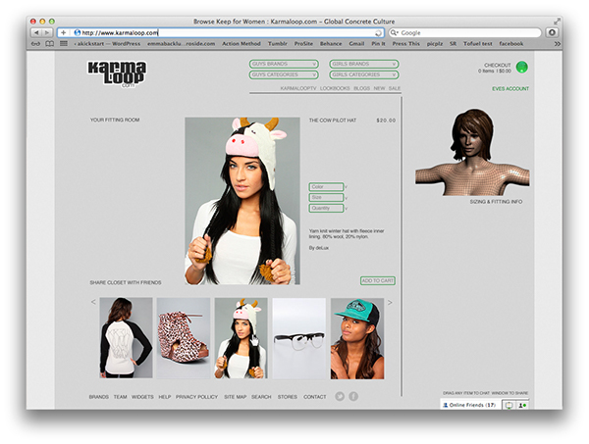589x444 pixels.
Task: Open the Size dropdown
Action: pyautogui.click(x=327, y=197)
